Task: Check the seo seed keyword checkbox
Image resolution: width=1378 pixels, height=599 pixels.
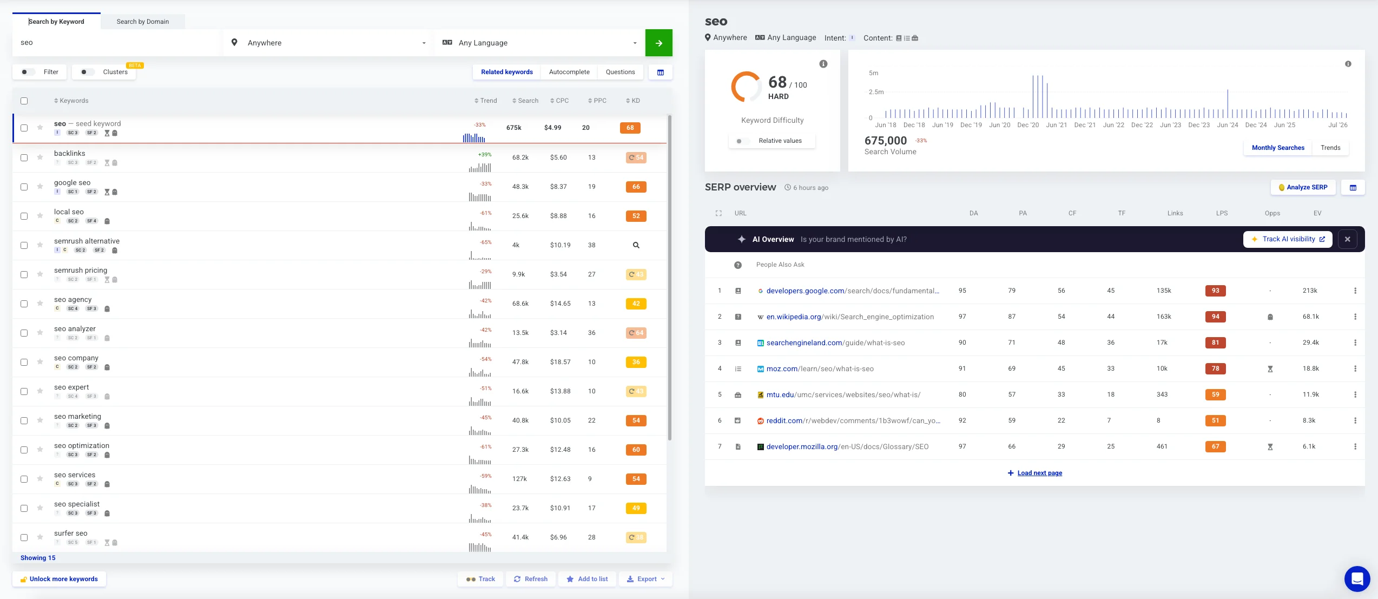Action: pyautogui.click(x=24, y=128)
